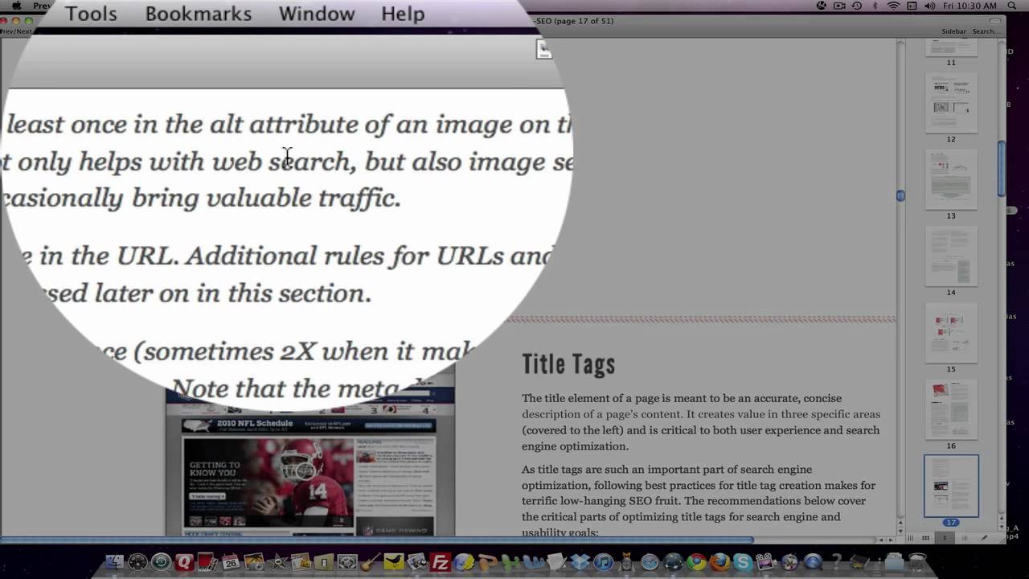Viewport: 1029px width, 579px height.
Task: Open Google Chrome from the Dock
Action: tap(696, 562)
